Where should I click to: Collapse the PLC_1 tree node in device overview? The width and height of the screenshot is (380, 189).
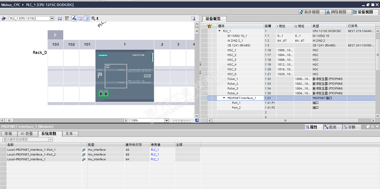click(x=220, y=31)
